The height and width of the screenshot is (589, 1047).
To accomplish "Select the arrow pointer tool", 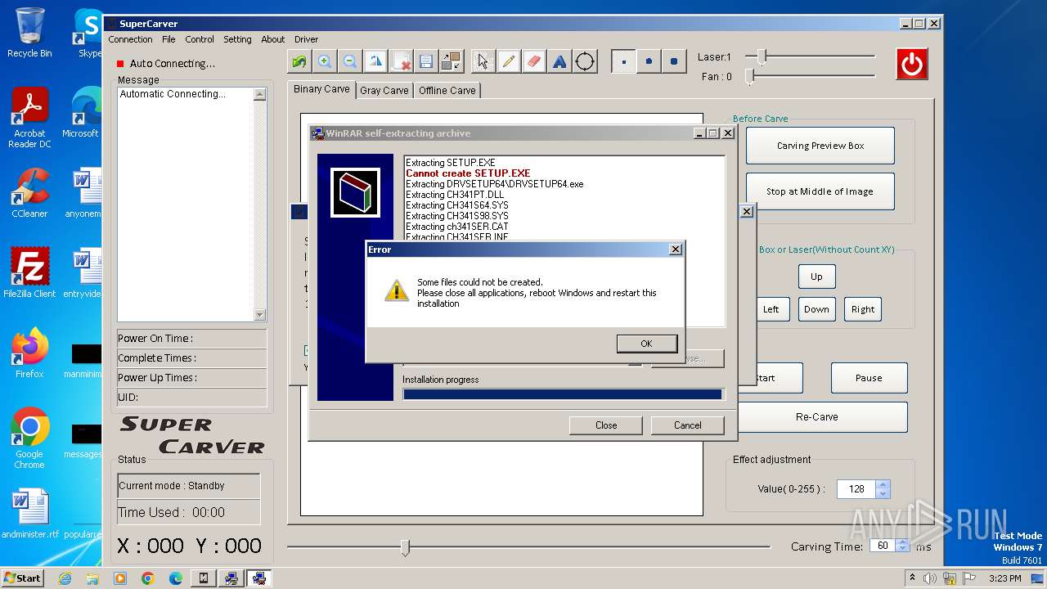I will pos(483,61).
